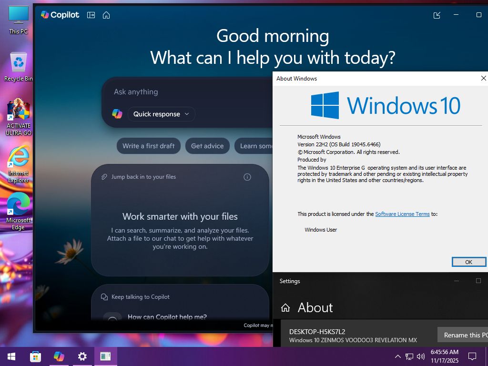Viewport: 488px width, 366px height.
Task: Open the Software License Terms link
Action: (x=402, y=214)
